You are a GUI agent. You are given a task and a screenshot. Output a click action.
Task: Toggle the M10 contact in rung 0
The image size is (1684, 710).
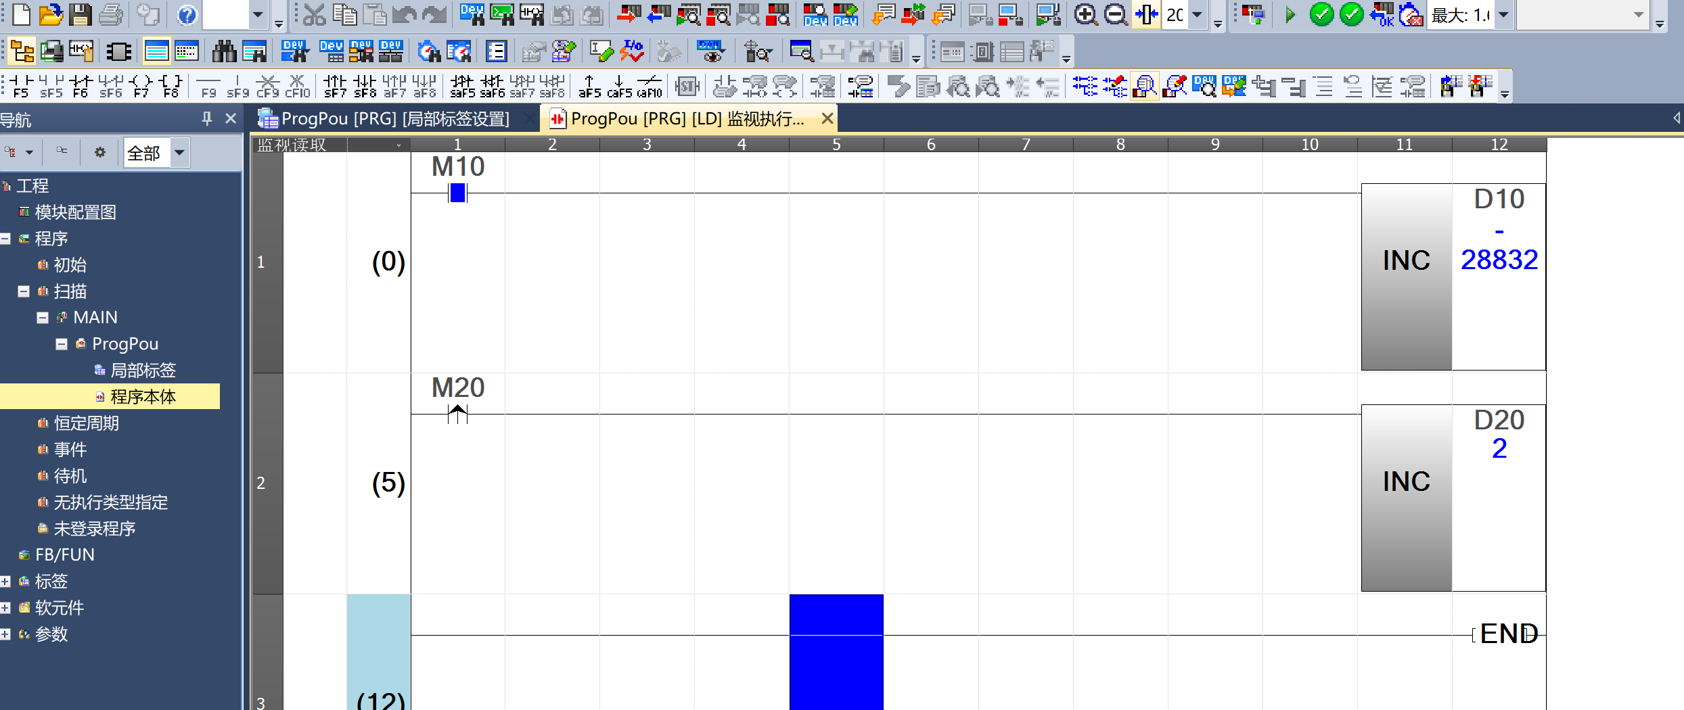[457, 193]
